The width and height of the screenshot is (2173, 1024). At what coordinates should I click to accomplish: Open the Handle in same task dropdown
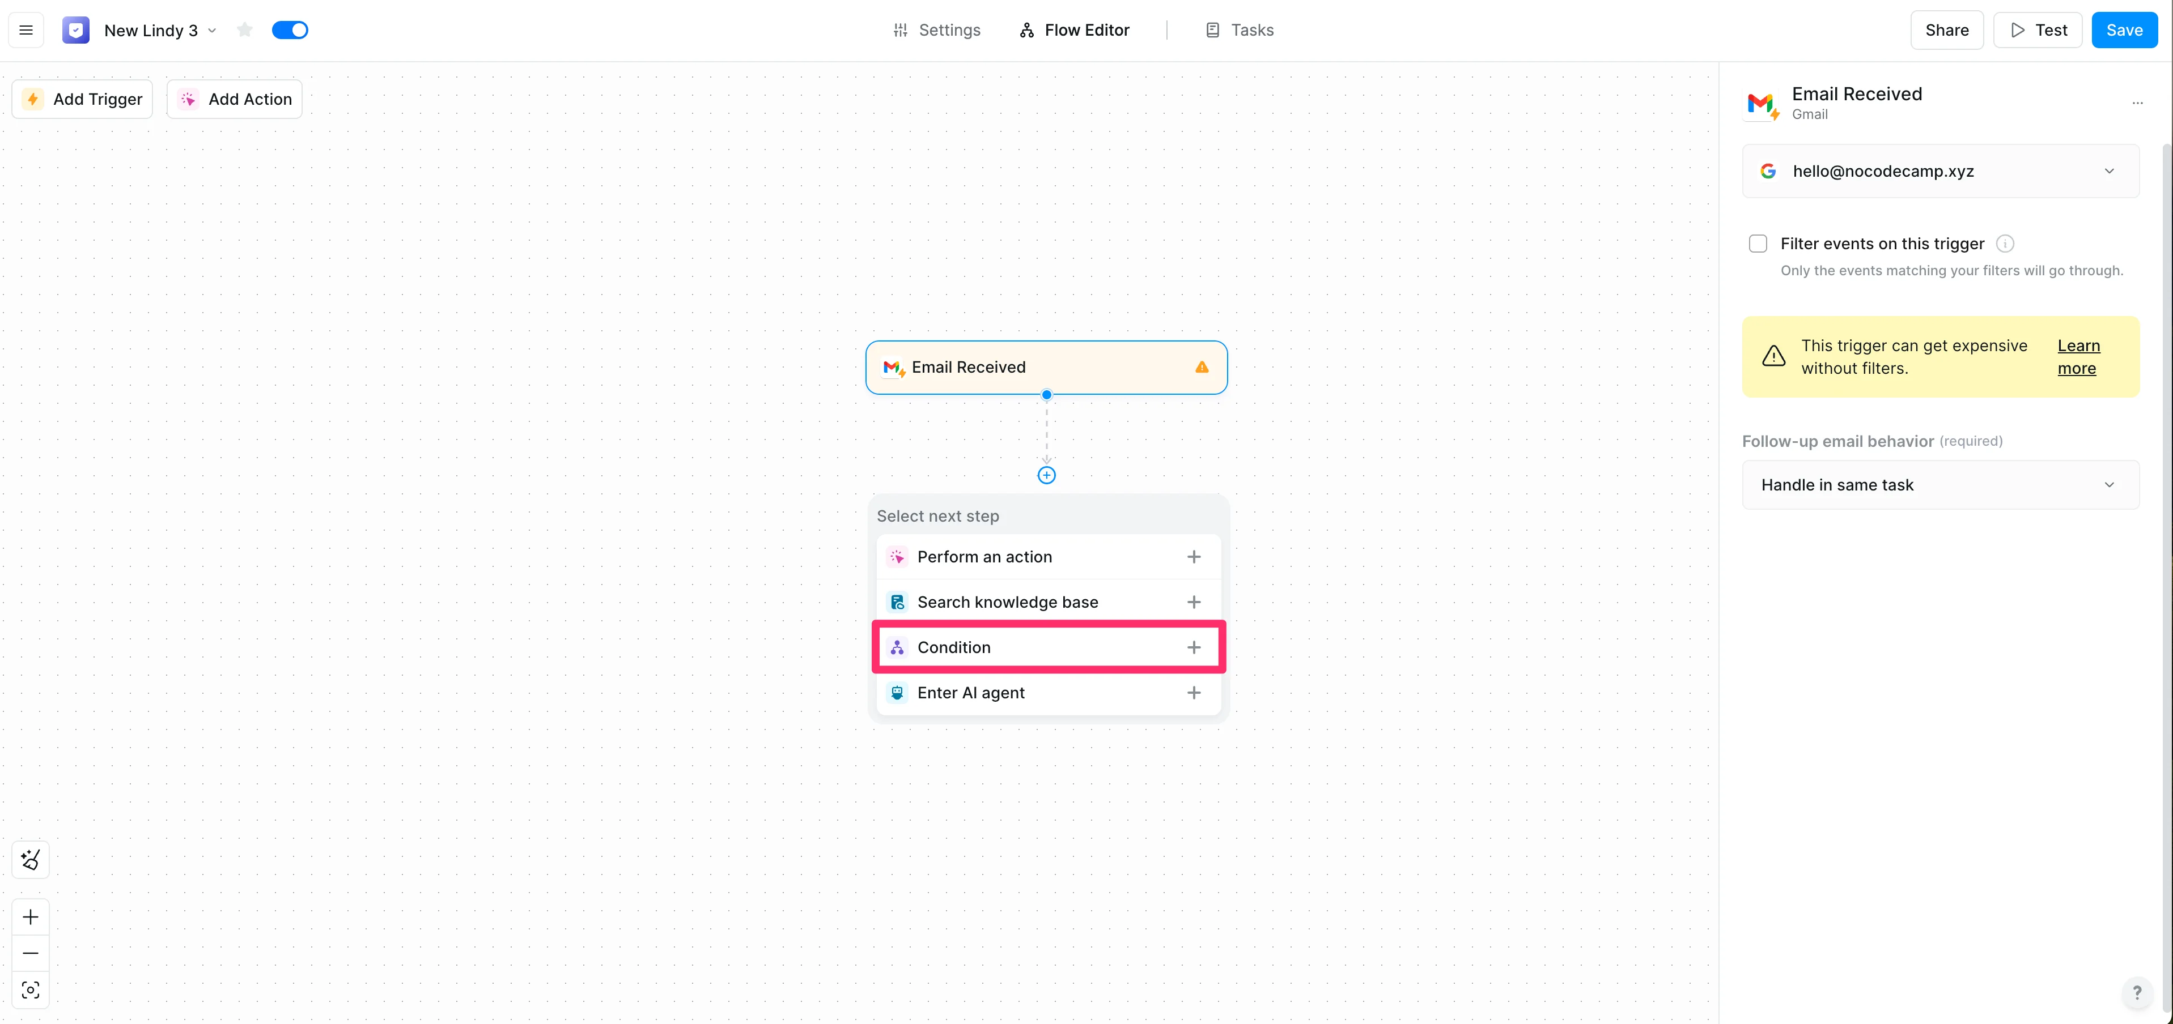tap(1940, 485)
